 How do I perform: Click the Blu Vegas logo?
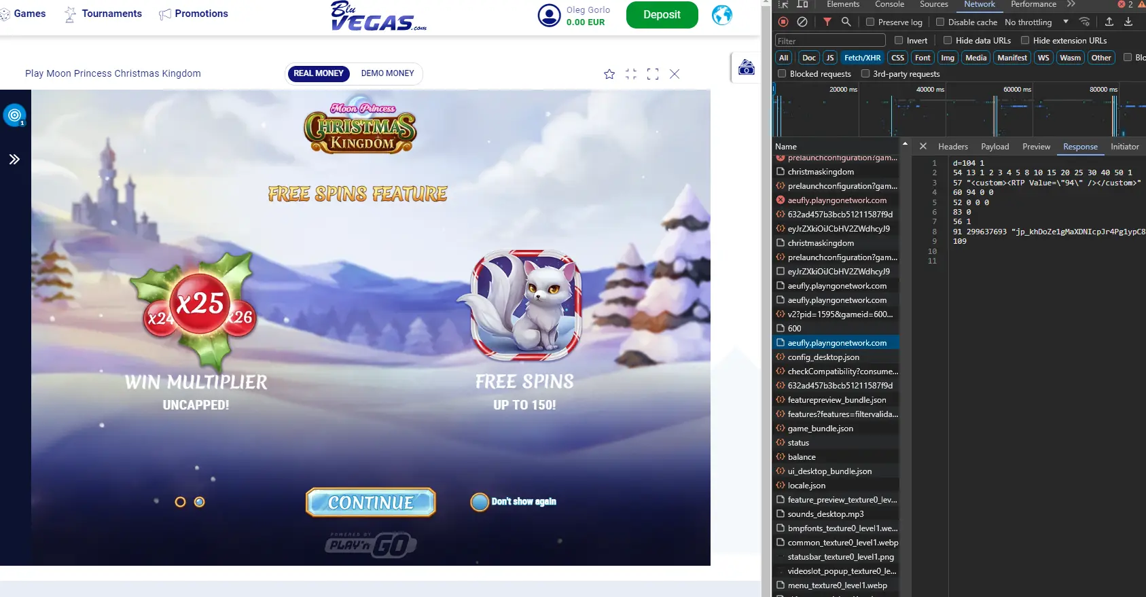(378, 16)
